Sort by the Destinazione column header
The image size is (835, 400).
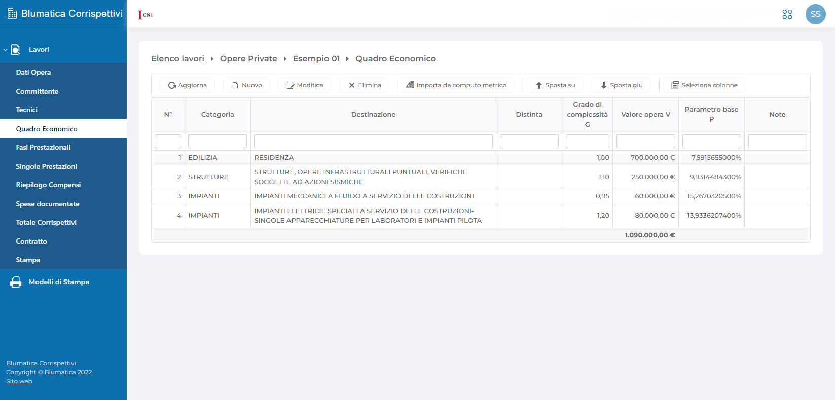click(x=373, y=115)
